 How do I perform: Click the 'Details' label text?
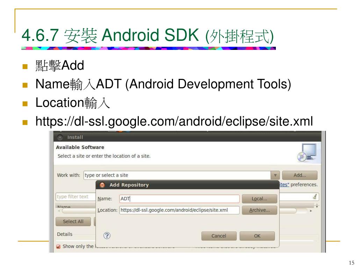tap(65, 234)
